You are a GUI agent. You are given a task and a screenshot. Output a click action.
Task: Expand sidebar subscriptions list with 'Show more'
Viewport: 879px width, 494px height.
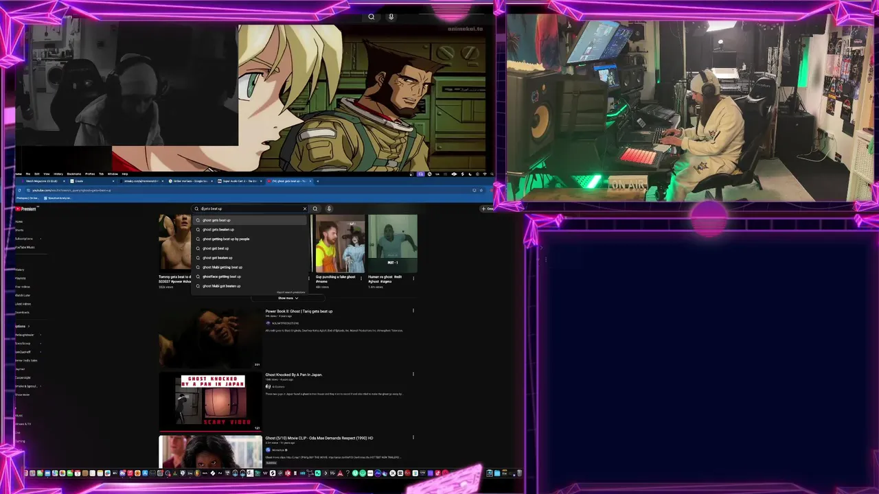click(x=23, y=395)
